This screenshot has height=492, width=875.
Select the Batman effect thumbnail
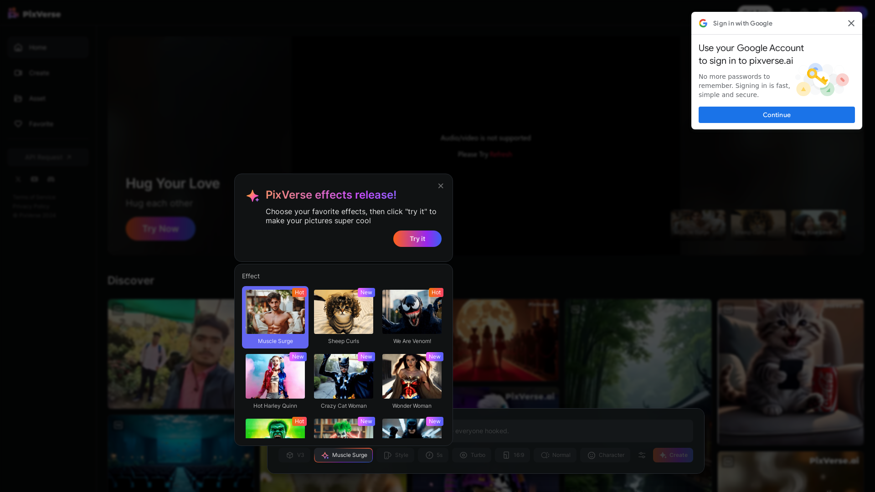click(412, 429)
